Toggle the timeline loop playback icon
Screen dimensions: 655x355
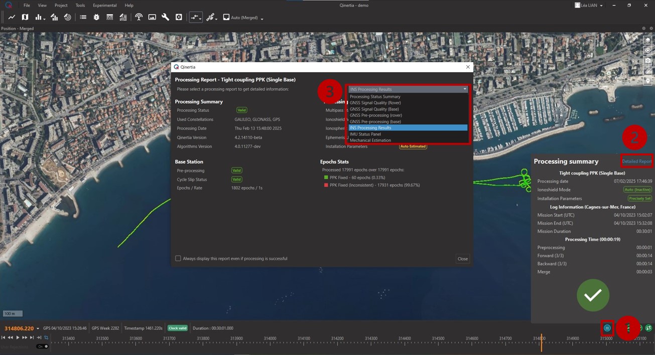46,338
